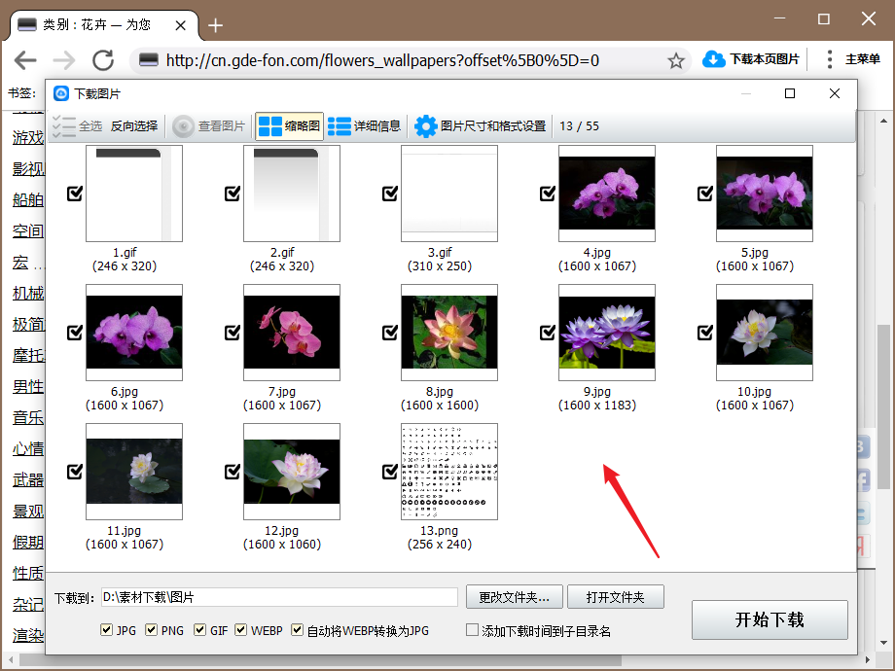Uncheck the checkbox for 2.gif
This screenshot has height=671, width=895.
click(233, 194)
